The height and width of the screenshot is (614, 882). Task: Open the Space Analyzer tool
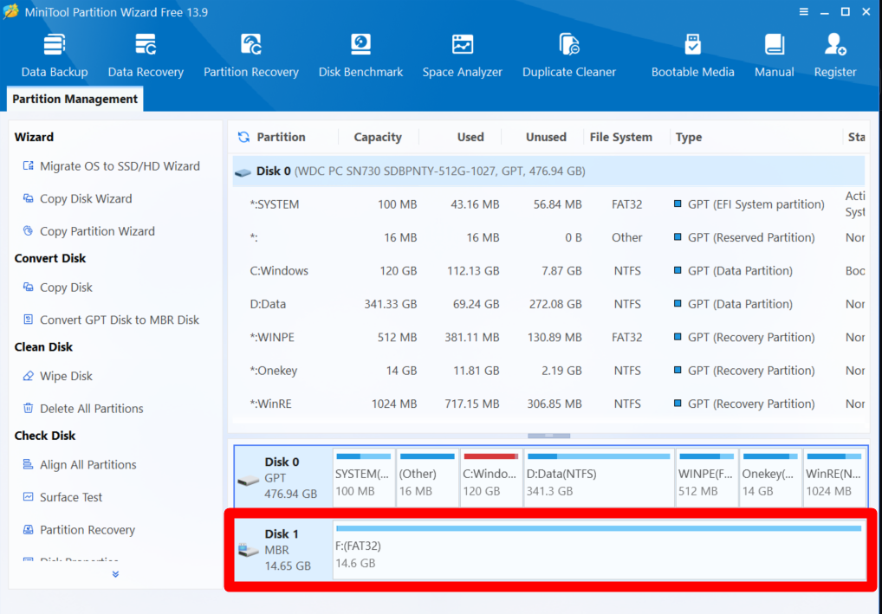click(463, 55)
